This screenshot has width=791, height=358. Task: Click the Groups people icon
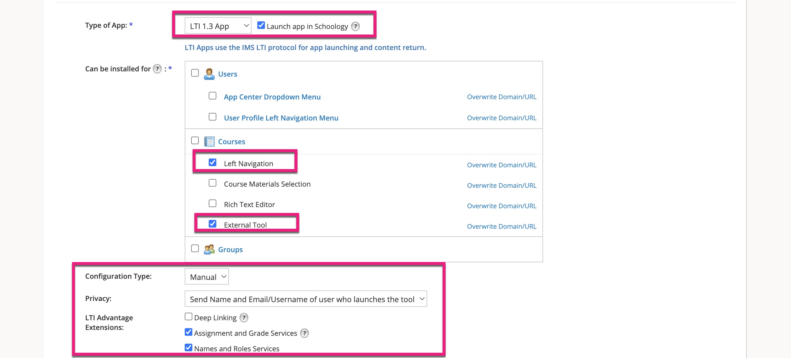pos(209,249)
